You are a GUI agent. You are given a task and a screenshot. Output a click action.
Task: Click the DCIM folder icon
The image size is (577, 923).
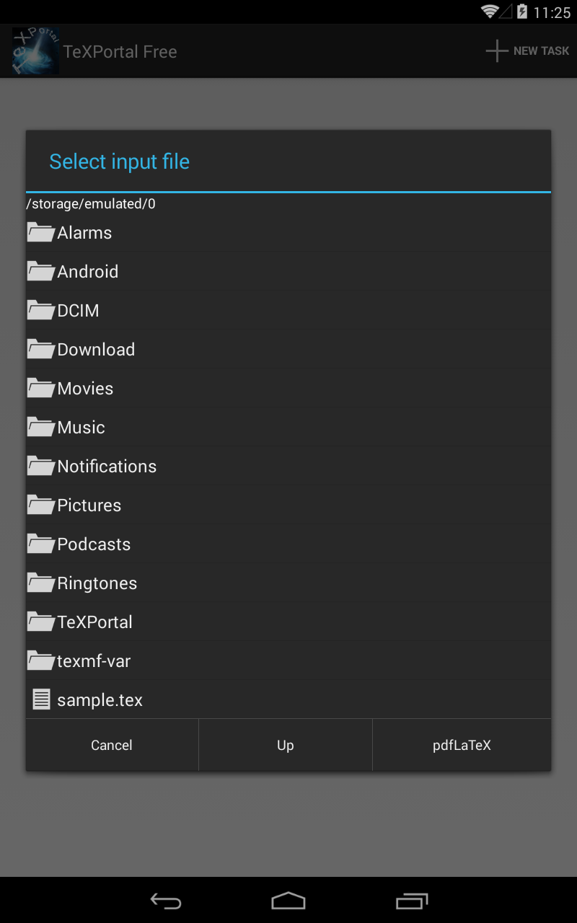pos(41,310)
